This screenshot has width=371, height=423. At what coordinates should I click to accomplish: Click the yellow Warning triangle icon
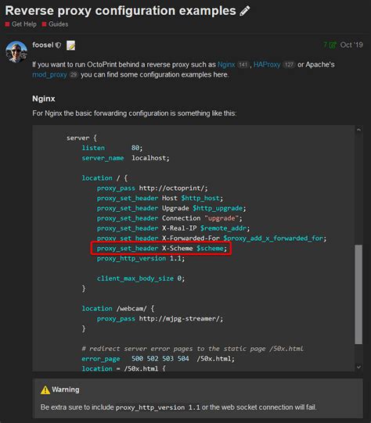point(45,390)
